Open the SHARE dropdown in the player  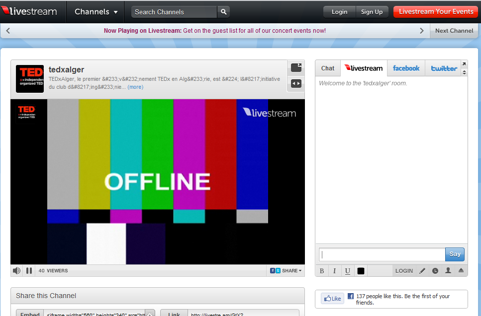291,271
